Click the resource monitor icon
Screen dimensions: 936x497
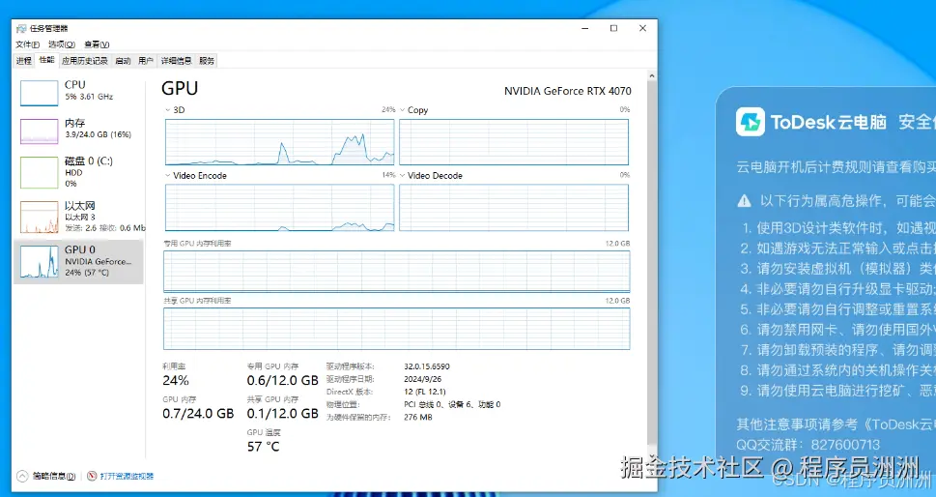coord(92,476)
